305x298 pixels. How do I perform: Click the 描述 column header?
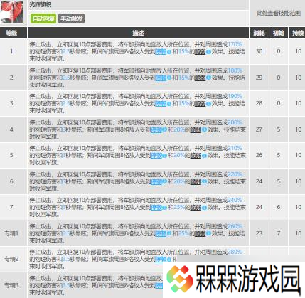138,33
